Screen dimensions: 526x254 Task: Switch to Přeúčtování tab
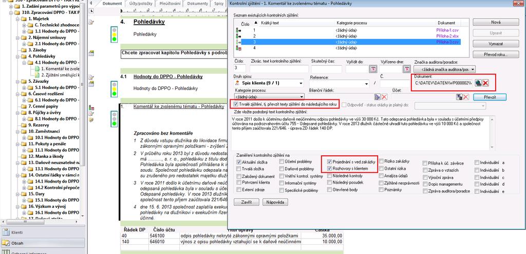pos(170,4)
